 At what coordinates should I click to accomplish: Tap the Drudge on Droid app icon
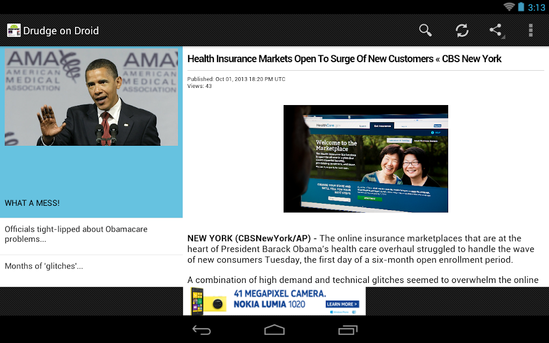click(13, 31)
